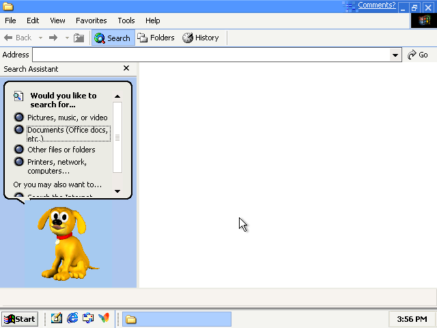Open the Help menu
437x328 pixels.
pyautogui.click(x=152, y=20)
